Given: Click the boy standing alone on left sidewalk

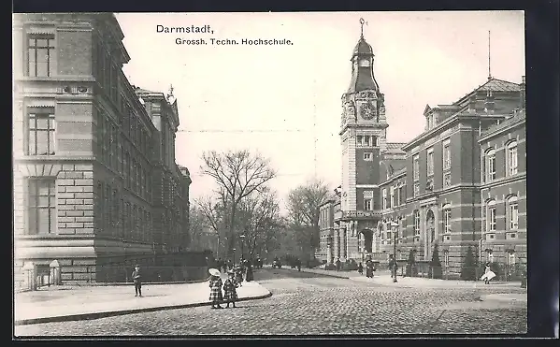Looking at the screenshot, I should pos(136,281).
